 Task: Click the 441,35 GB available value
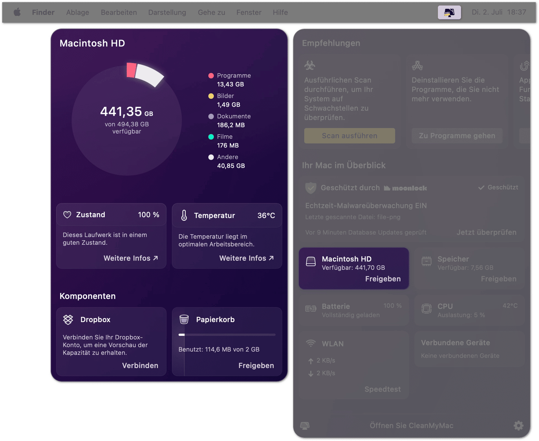(127, 111)
